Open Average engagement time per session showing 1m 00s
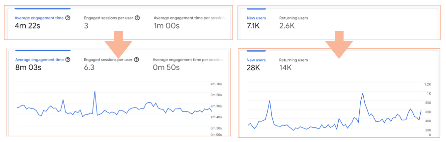Image resolution: width=446 pixels, height=142 pixels. coord(189,22)
